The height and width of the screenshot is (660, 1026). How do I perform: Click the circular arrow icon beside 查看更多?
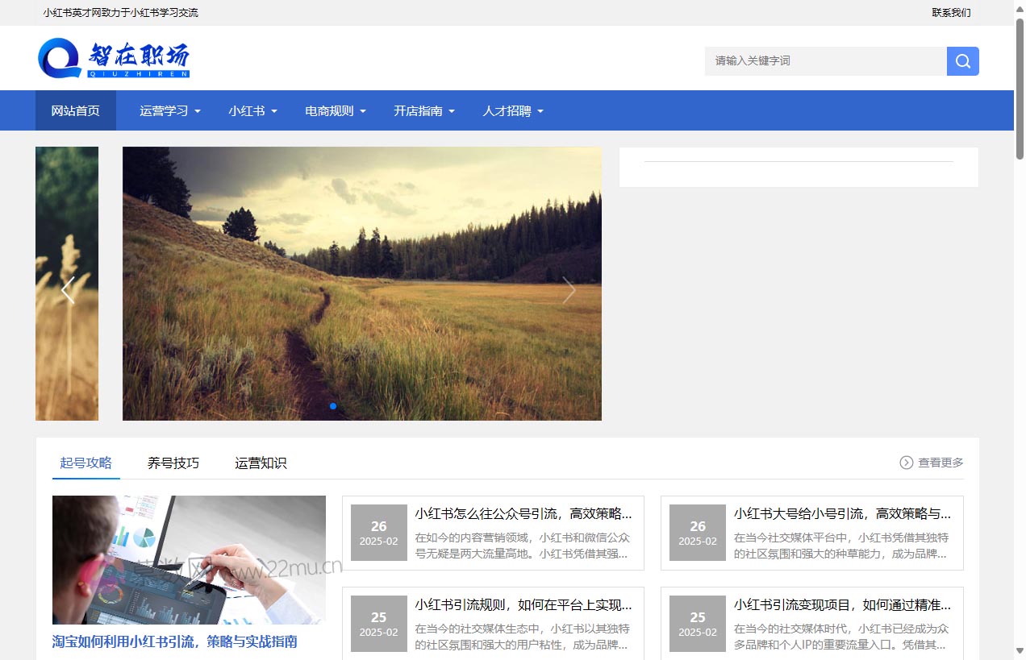coord(905,462)
